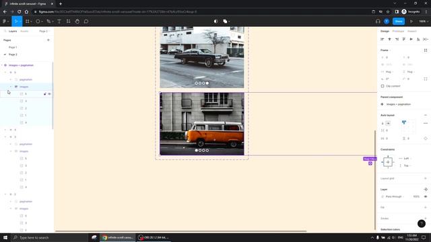431x242 pixels.
Task: Select the Shape tool
Action: (x=38, y=21)
